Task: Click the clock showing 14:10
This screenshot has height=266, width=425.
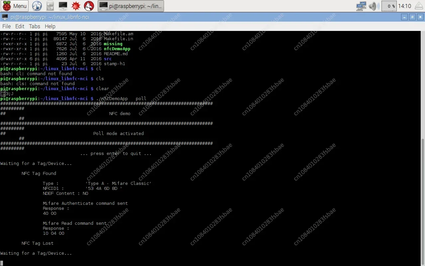Action: click(x=404, y=6)
